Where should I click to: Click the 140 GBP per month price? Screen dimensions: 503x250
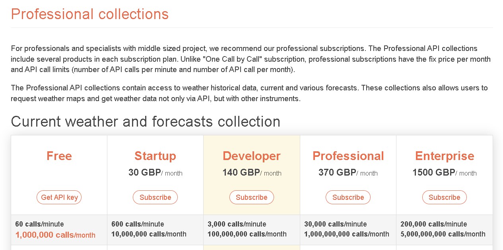coord(252,173)
